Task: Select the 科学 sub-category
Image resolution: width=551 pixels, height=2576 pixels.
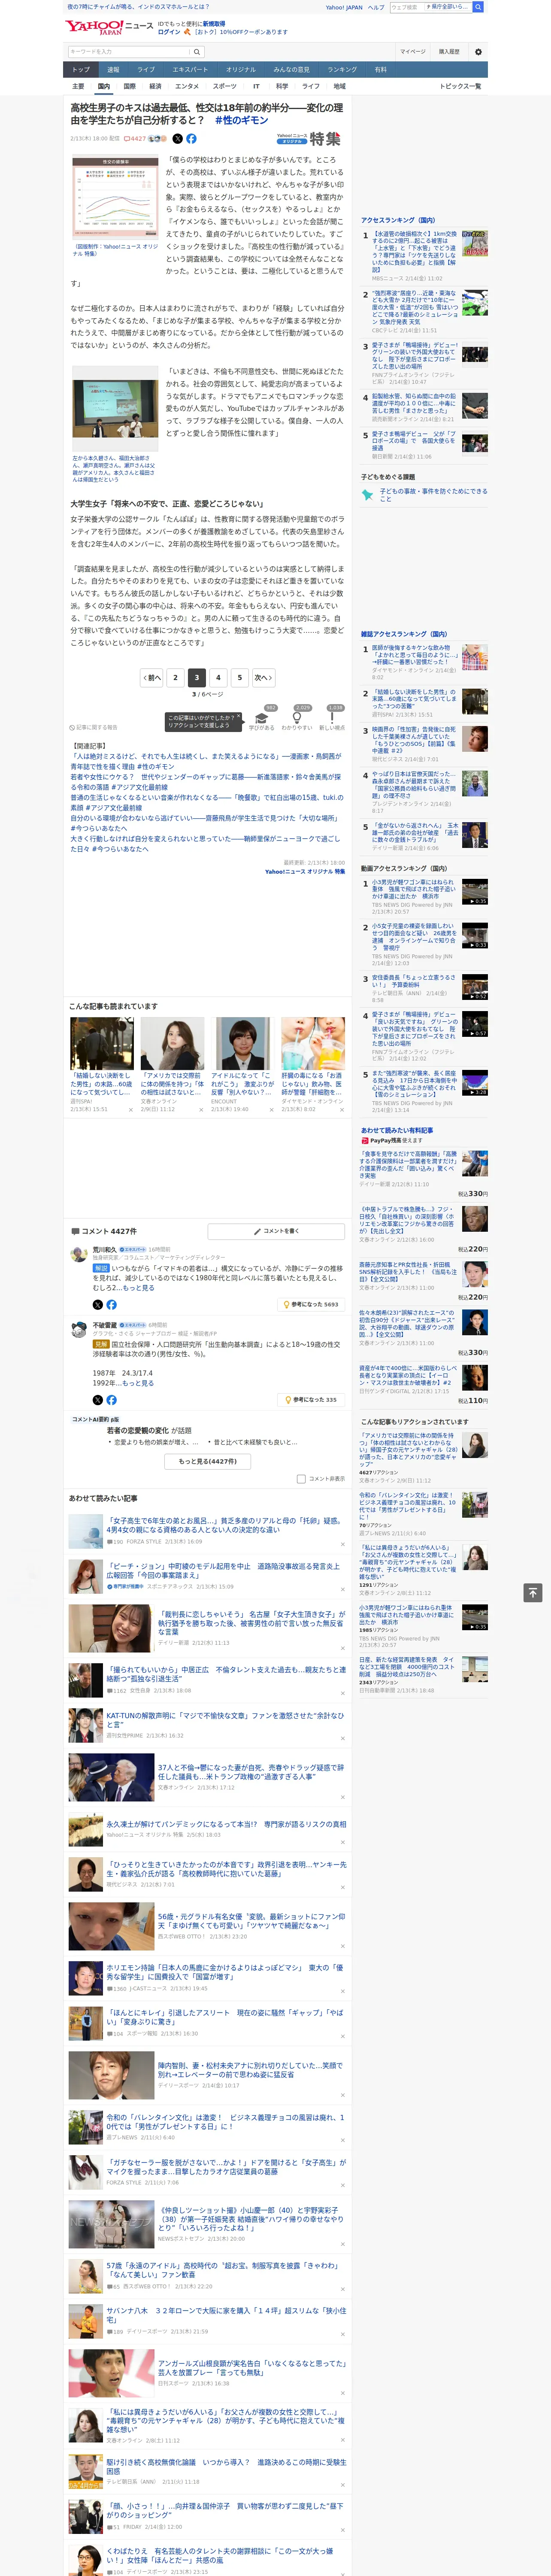Action: tap(282, 86)
